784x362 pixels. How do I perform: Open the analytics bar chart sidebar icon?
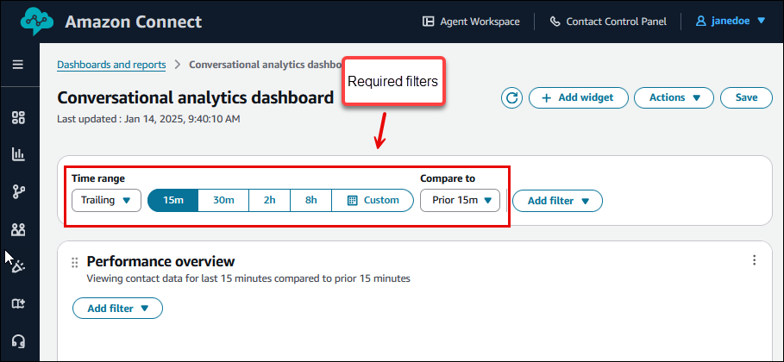[x=18, y=154]
